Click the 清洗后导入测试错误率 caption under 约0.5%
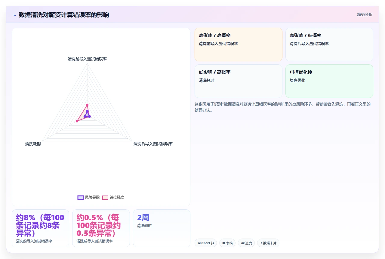The height and width of the screenshot is (259, 385). click(x=94, y=241)
